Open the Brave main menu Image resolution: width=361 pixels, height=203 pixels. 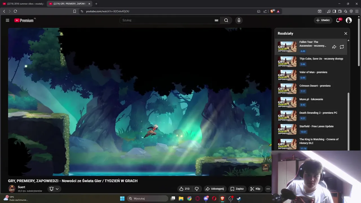357,11
